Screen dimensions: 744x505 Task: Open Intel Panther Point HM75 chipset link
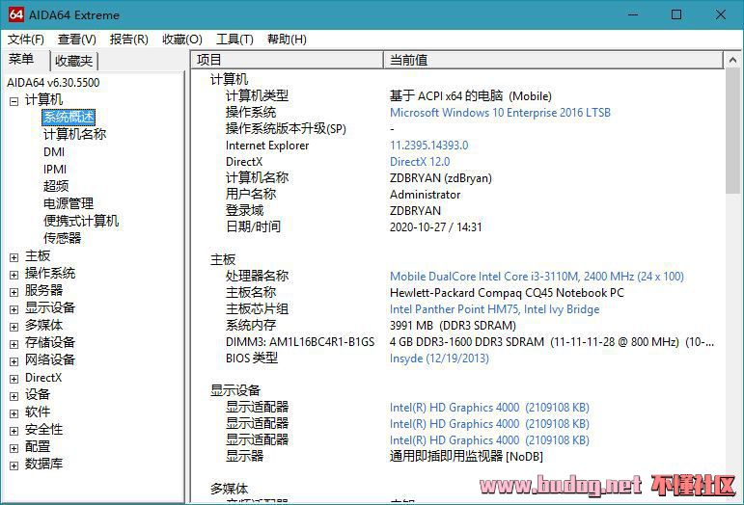(494, 309)
